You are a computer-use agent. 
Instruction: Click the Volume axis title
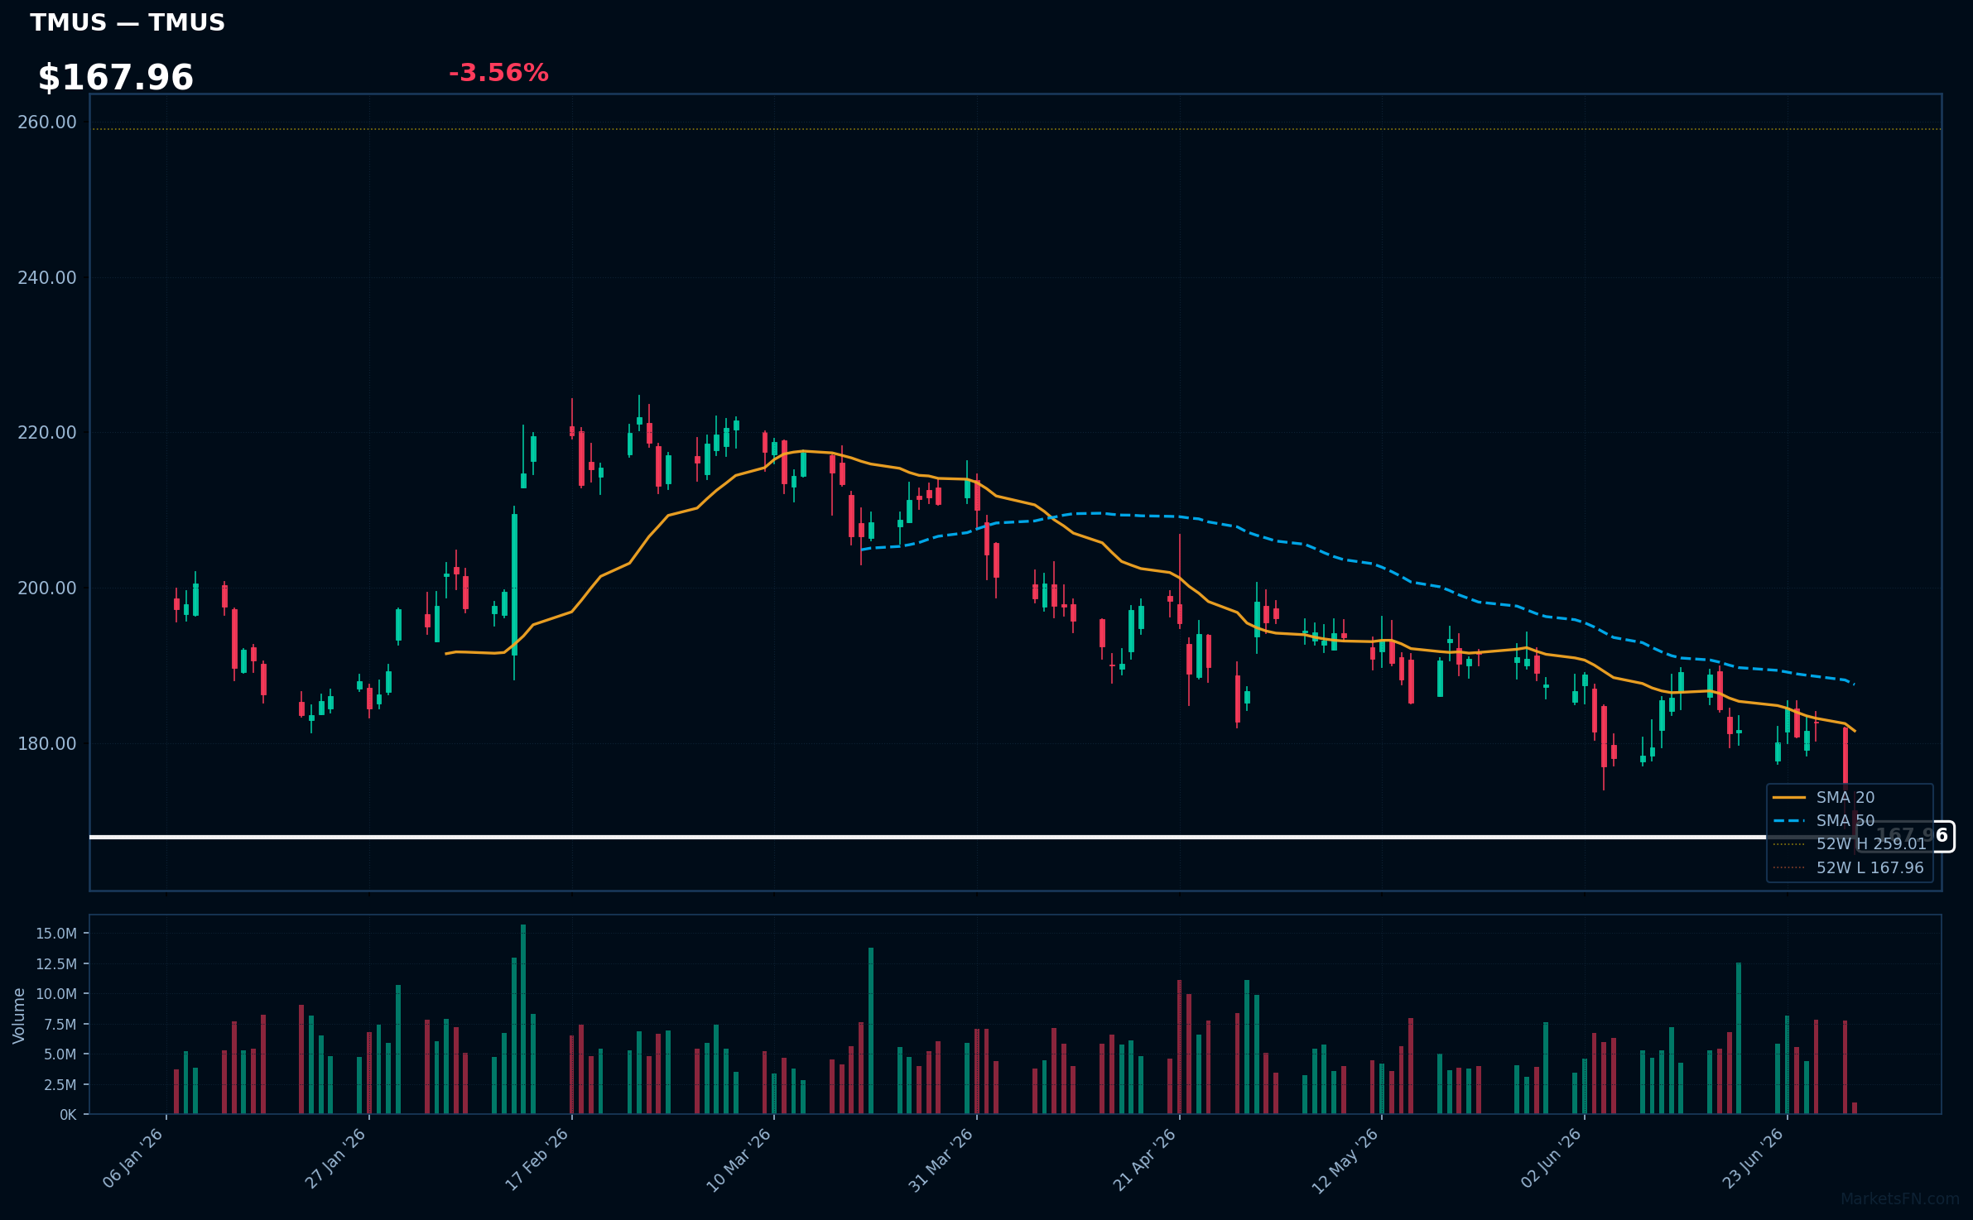[x=18, y=1016]
